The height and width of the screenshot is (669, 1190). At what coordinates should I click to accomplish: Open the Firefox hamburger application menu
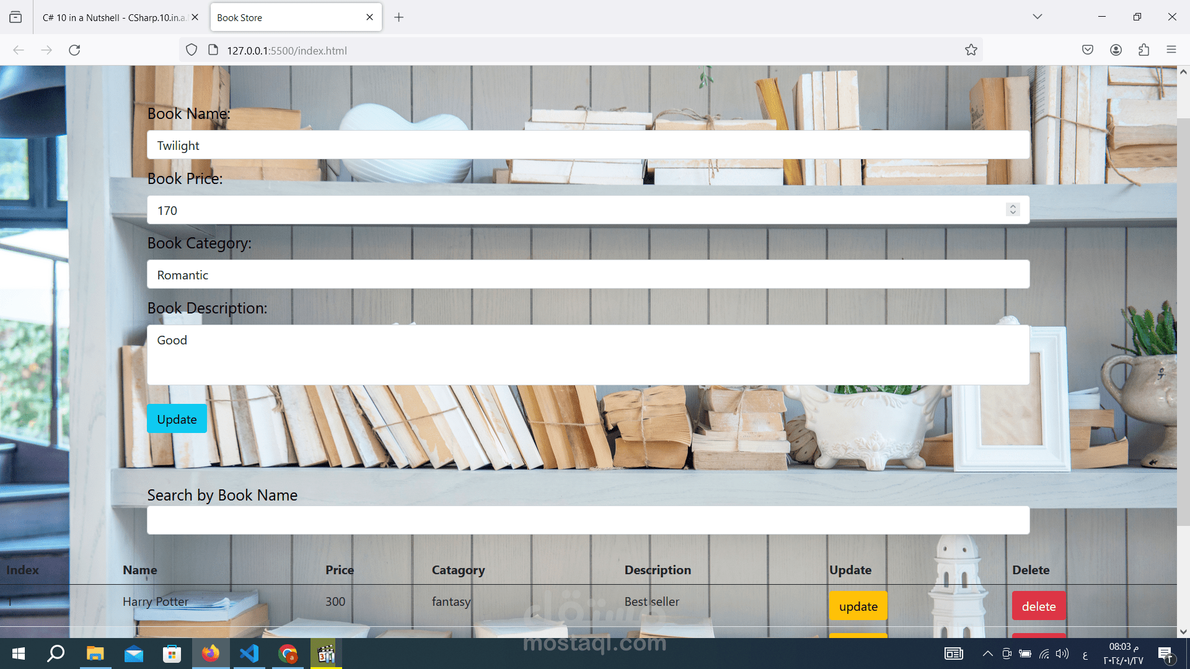click(1171, 50)
